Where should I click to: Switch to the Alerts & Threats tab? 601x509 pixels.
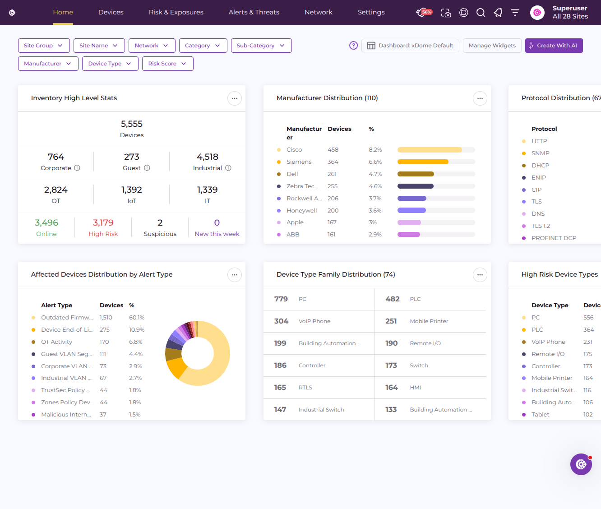[254, 12]
